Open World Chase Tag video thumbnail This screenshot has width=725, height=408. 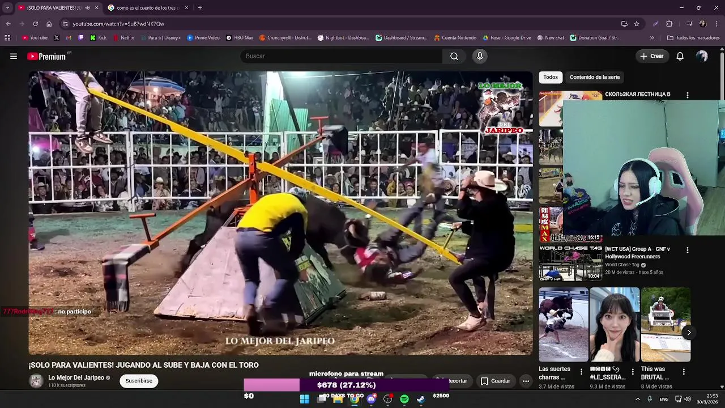(x=570, y=263)
